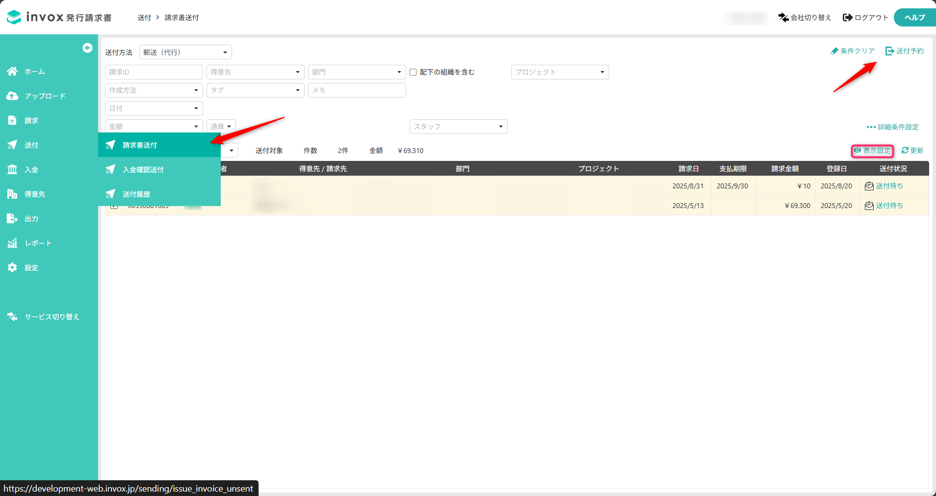Open Upload via the cloud icon
936x496 pixels.
(12, 96)
